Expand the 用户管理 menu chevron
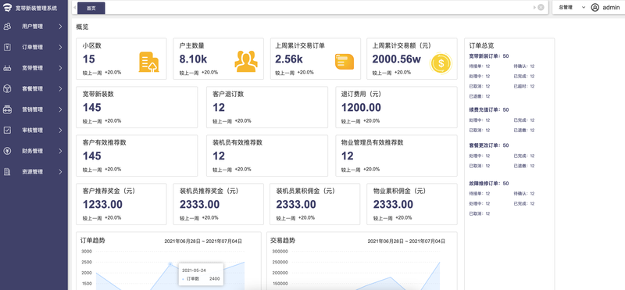 pyautogui.click(x=60, y=27)
